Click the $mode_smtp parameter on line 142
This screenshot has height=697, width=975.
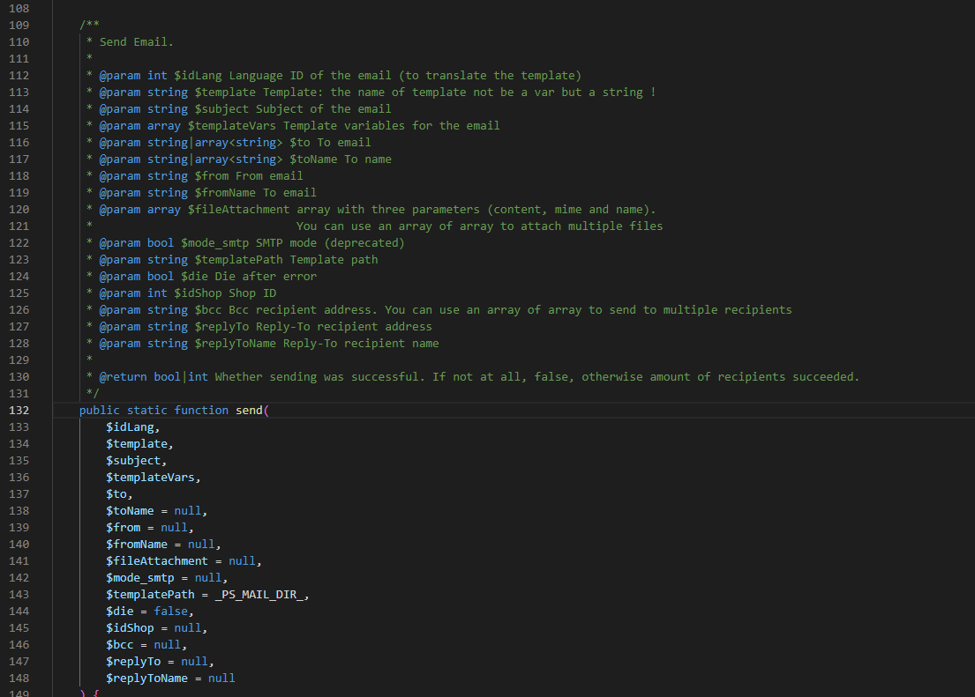coord(140,578)
